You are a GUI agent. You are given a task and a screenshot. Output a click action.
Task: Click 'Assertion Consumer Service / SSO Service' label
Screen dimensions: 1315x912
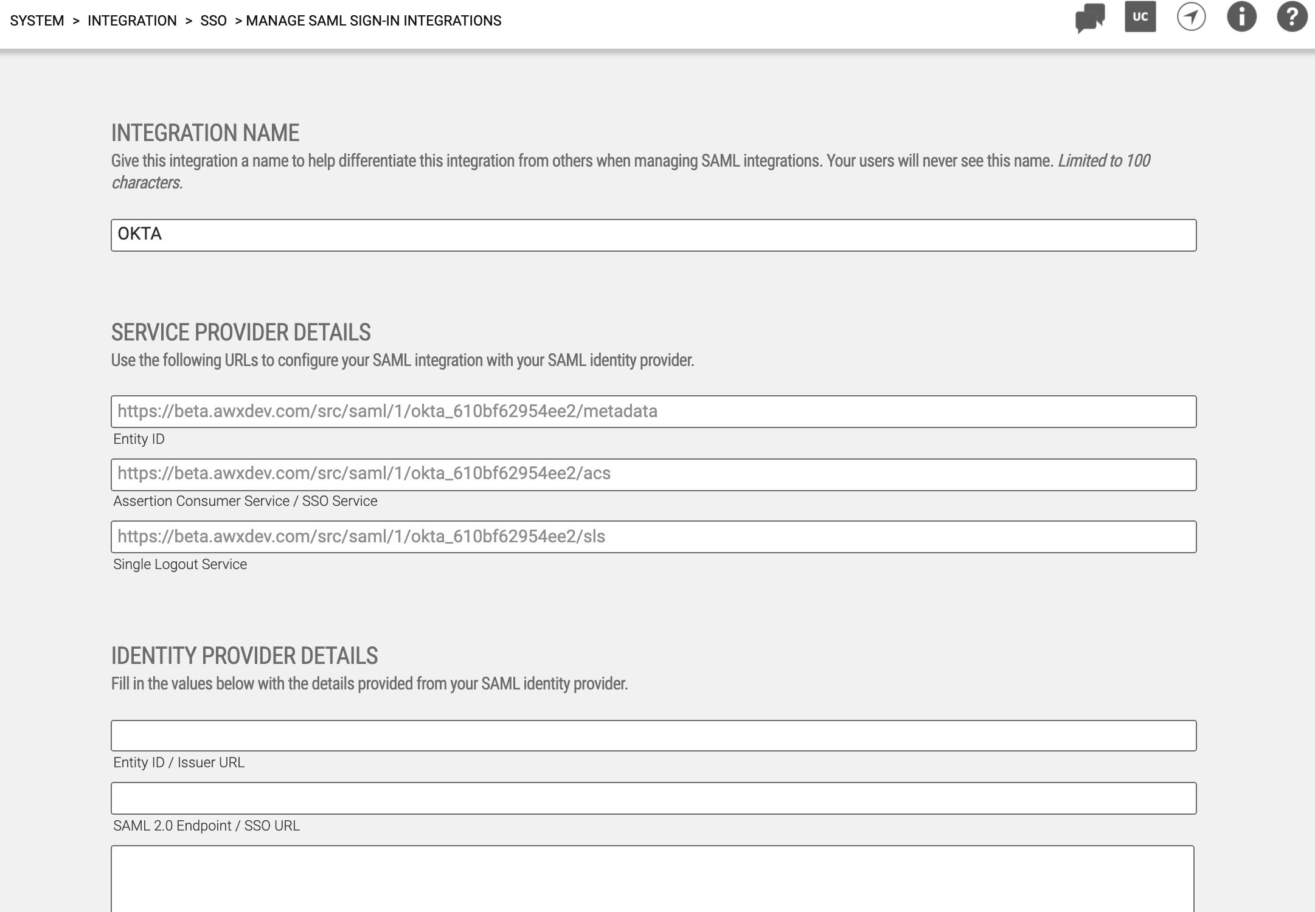(x=245, y=501)
